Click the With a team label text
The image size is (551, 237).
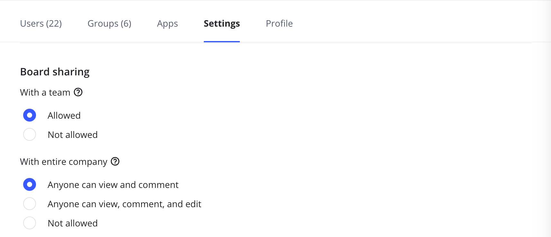45,92
